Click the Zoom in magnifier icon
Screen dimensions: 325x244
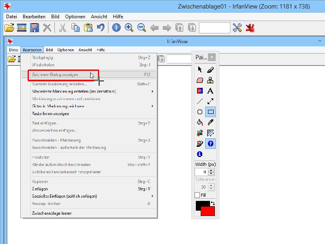pos(129,28)
